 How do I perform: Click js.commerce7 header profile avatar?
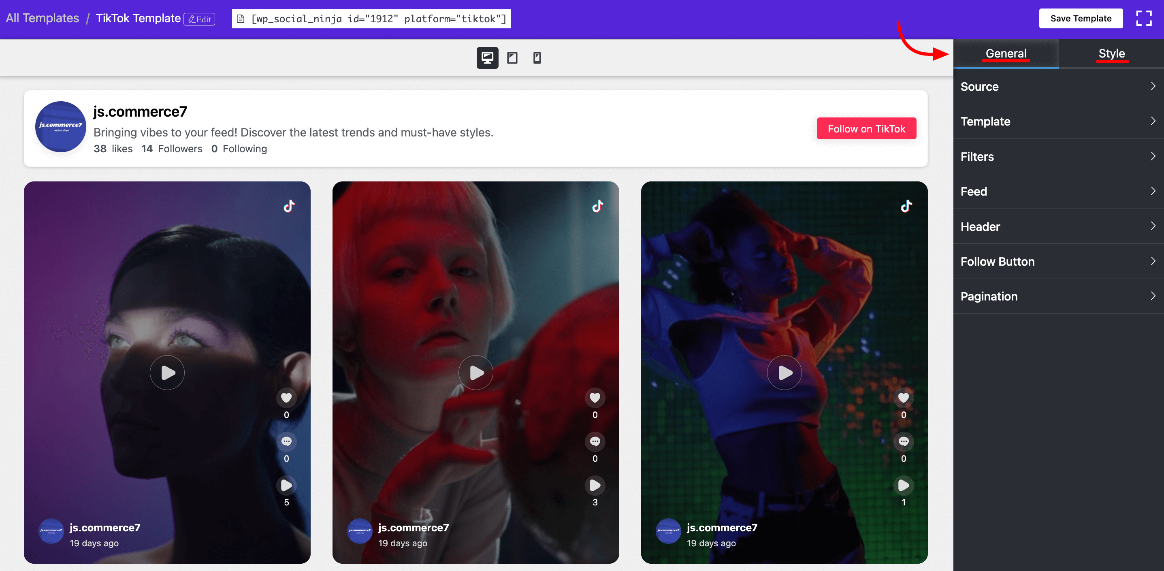click(61, 126)
